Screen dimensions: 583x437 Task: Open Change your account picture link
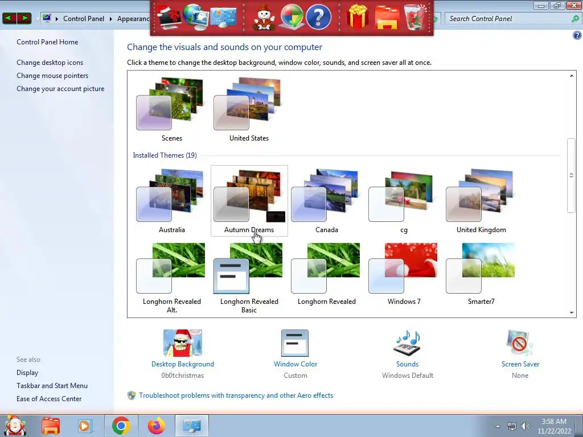[60, 88]
